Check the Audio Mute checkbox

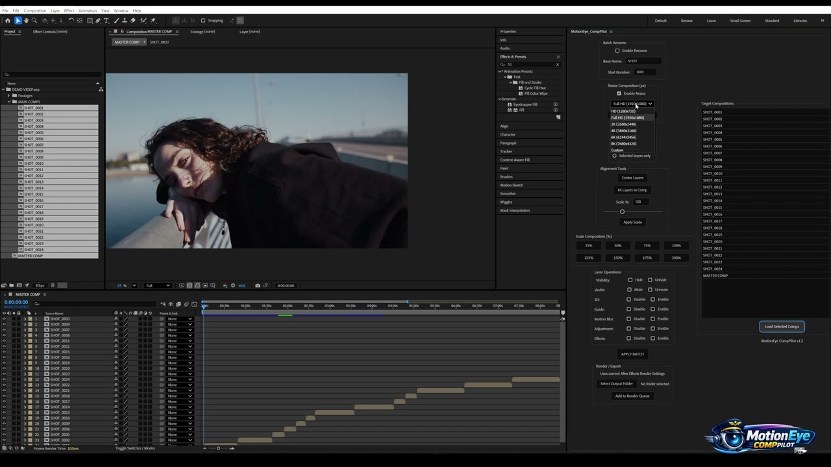click(x=629, y=289)
